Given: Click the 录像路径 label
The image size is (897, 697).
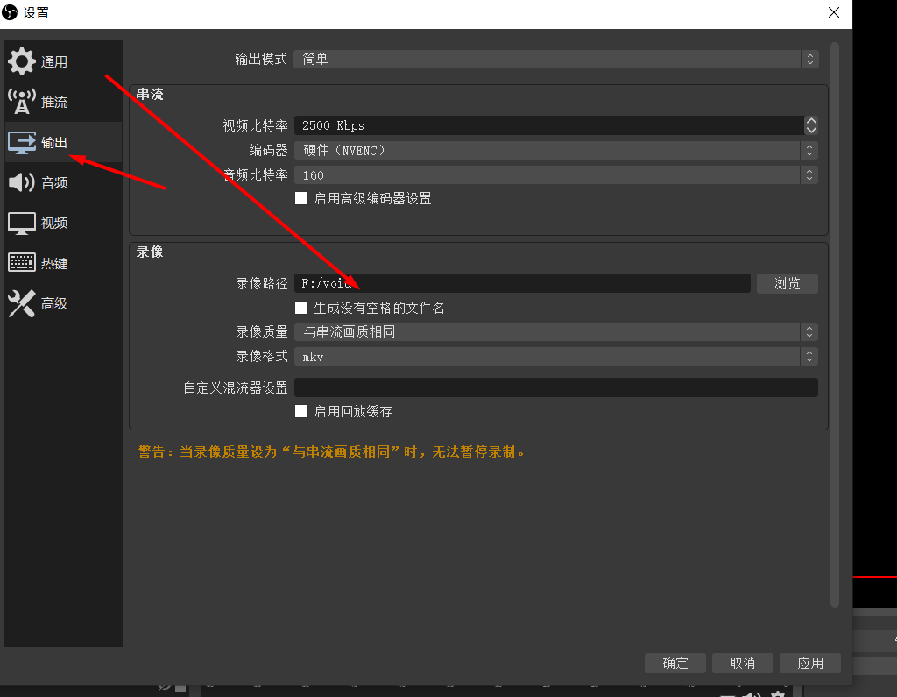Looking at the screenshot, I should [261, 283].
